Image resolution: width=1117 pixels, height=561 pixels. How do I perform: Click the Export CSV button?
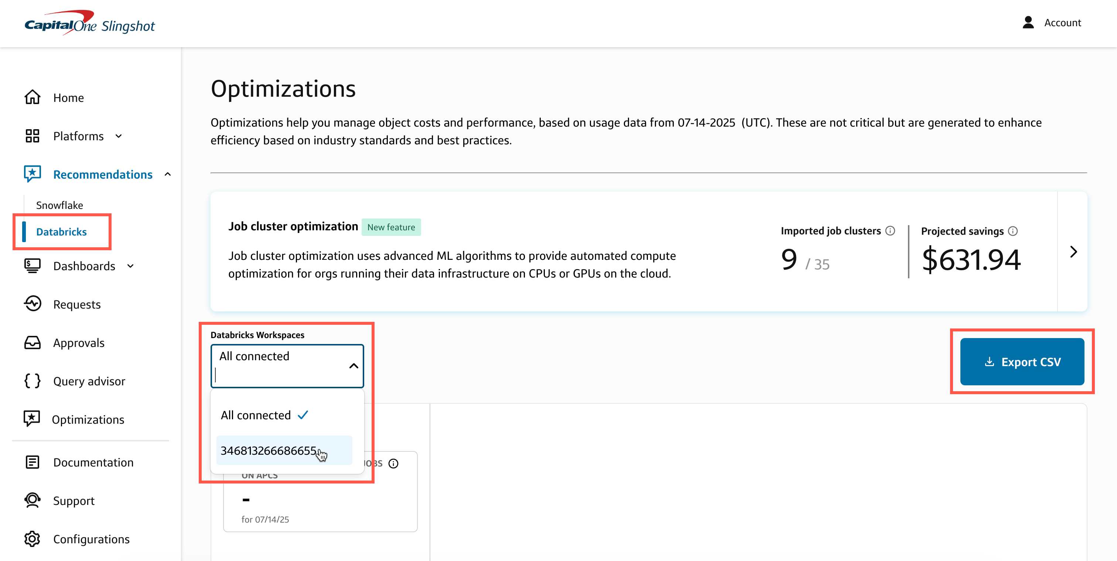[x=1022, y=362]
